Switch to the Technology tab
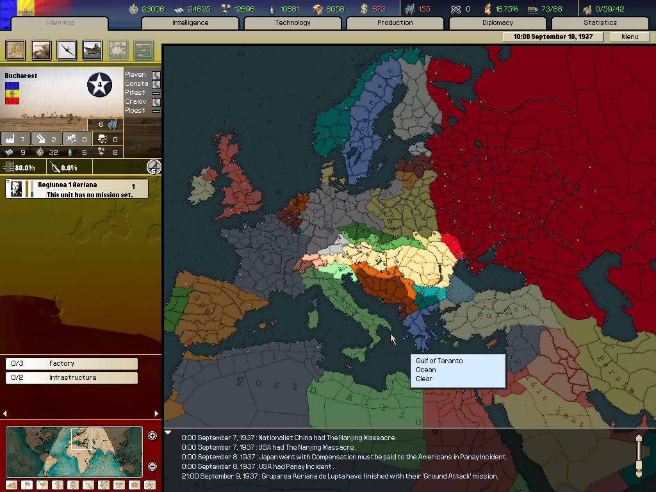The height and width of the screenshot is (492, 656). 292,22
